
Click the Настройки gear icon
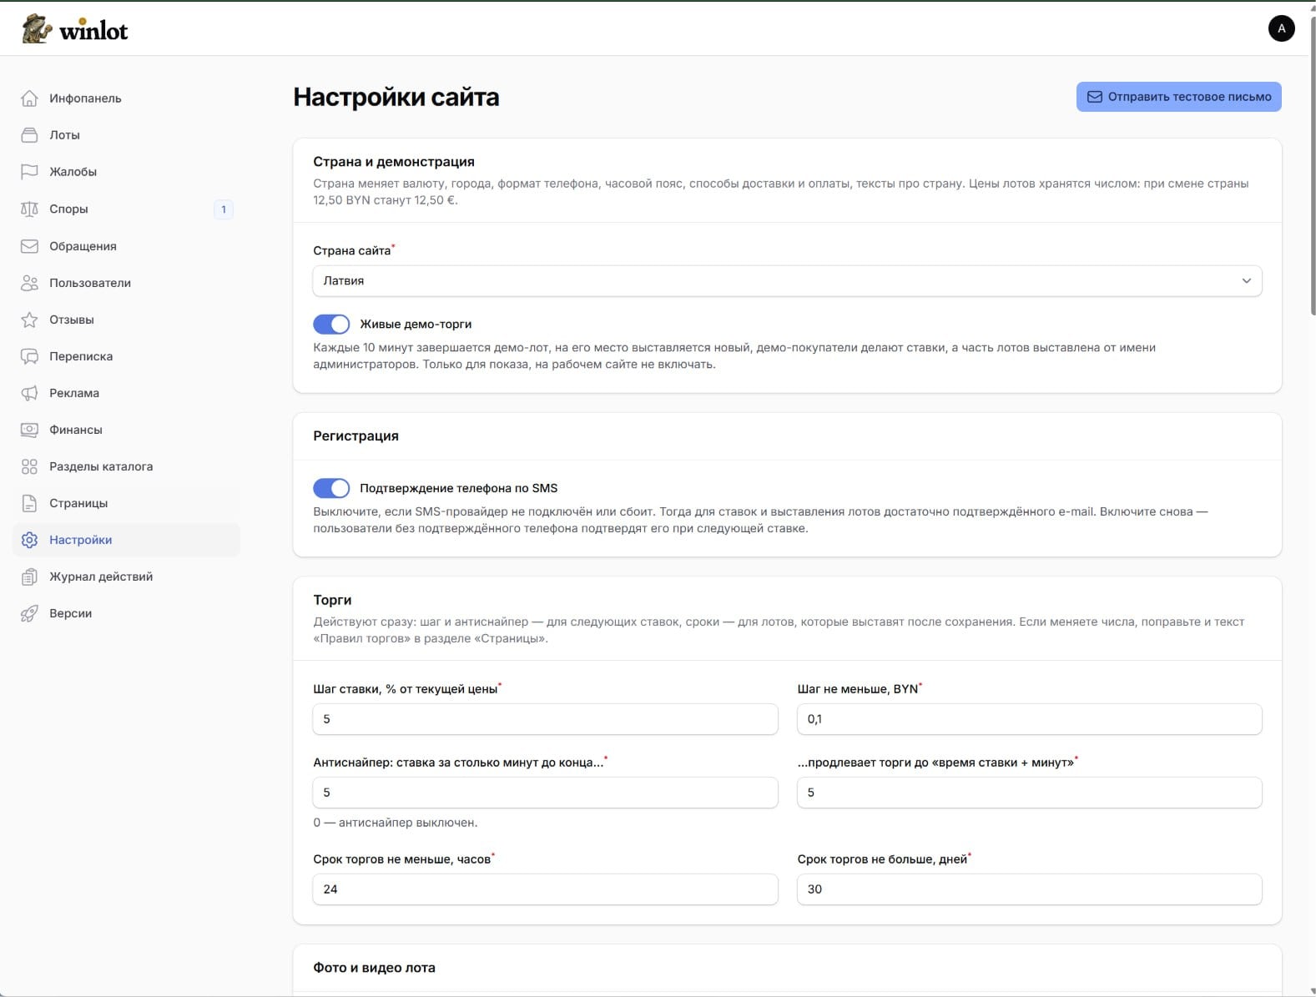29,540
